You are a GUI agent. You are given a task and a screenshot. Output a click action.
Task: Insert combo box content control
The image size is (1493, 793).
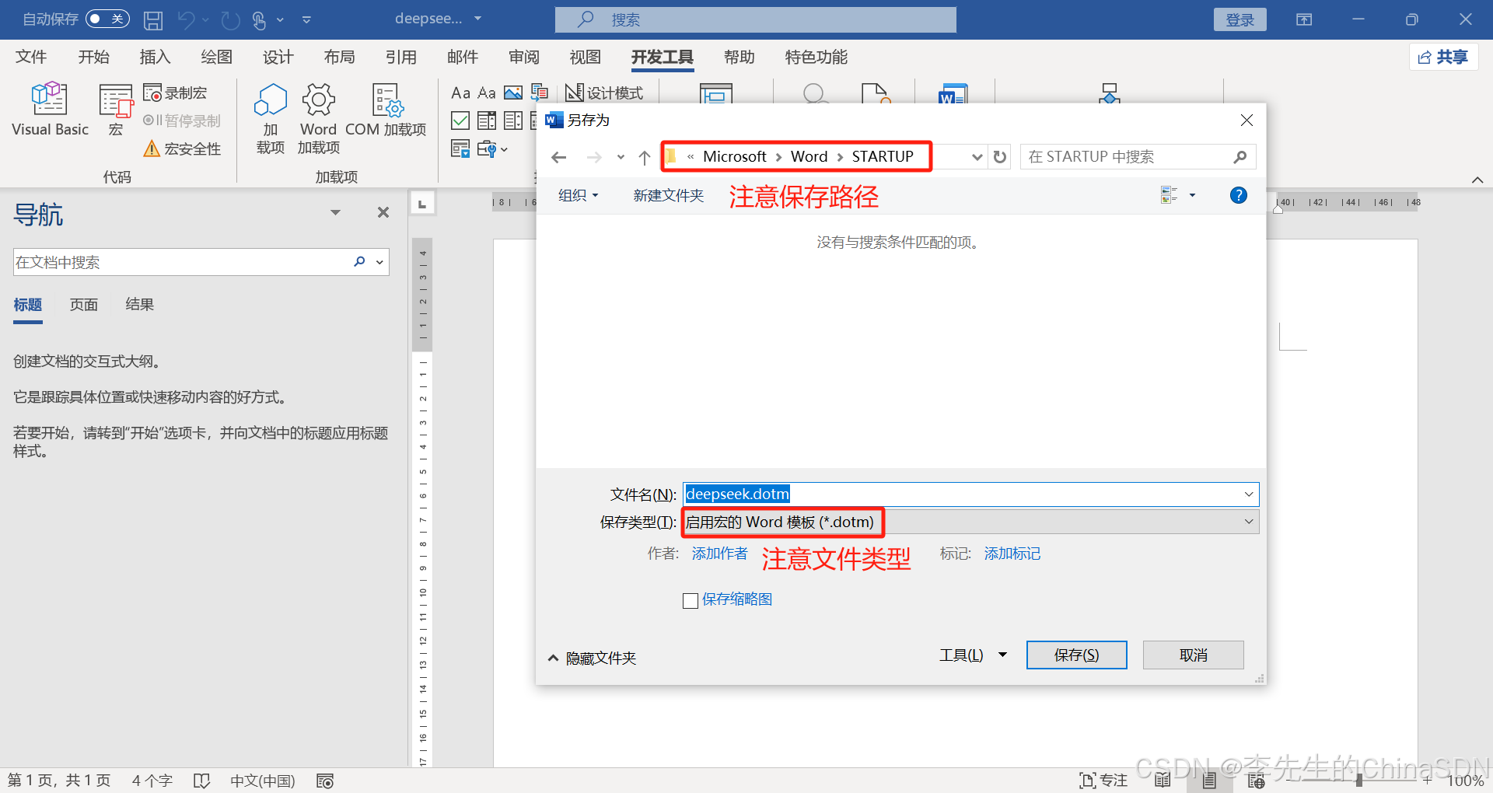coord(487,121)
